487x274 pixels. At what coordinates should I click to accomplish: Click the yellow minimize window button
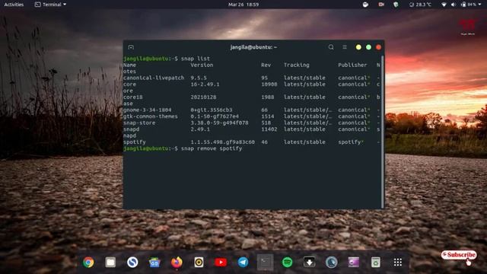click(x=358, y=47)
